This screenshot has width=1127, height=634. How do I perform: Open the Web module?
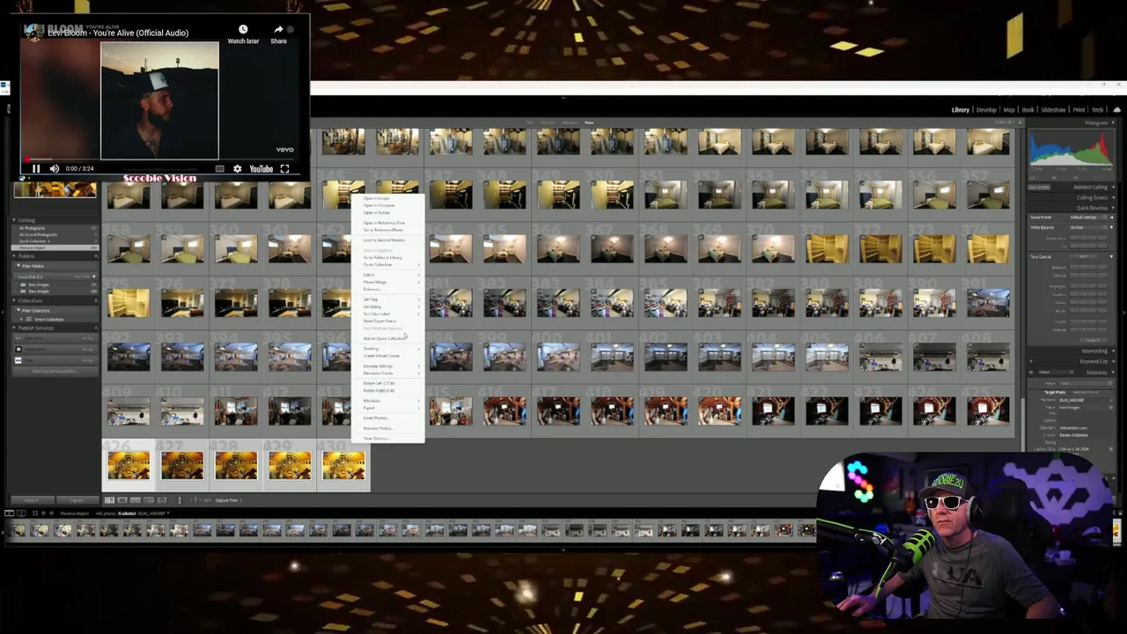click(x=1097, y=110)
